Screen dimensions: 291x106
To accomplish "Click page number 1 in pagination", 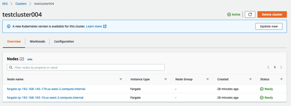I will click(x=275, y=67).
